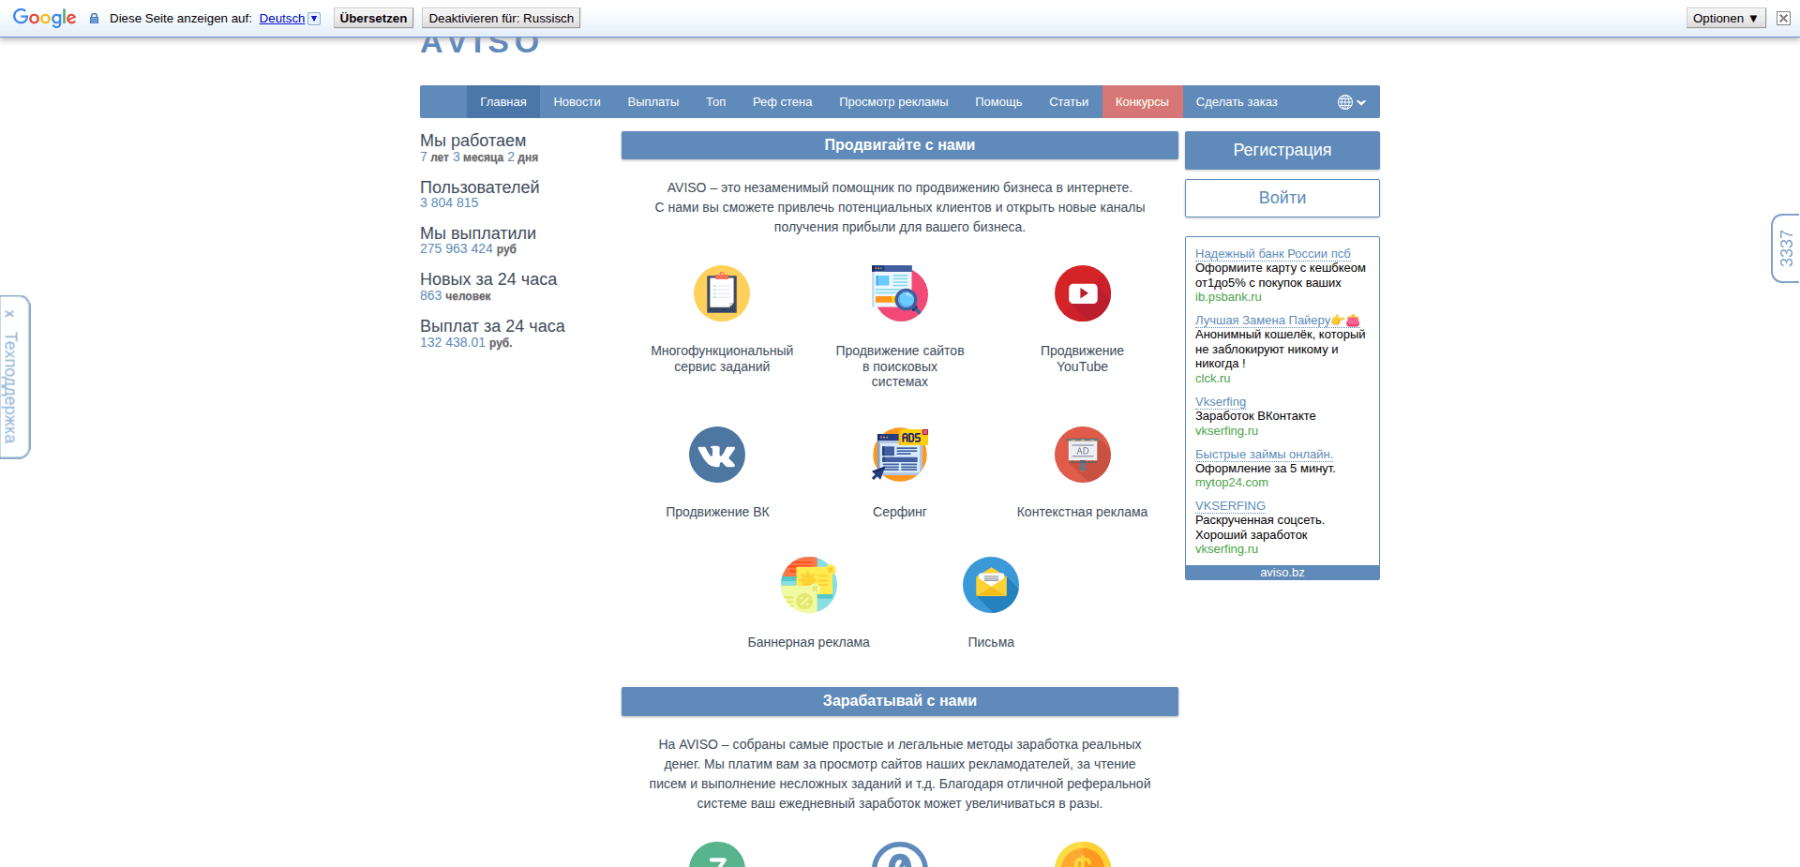Select the Многофункциональный сервис заданий clipboard icon
The image size is (1800, 867).
coord(721,292)
